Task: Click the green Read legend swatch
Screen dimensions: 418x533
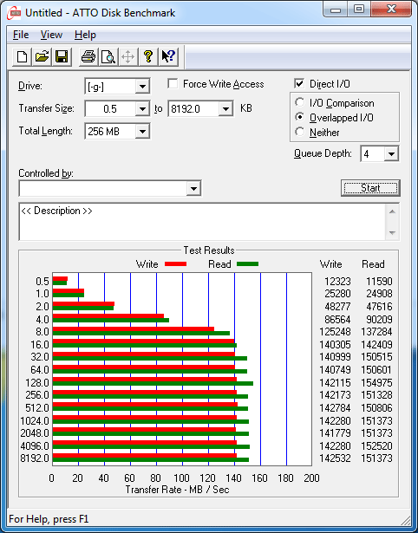Action: (x=248, y=263)
